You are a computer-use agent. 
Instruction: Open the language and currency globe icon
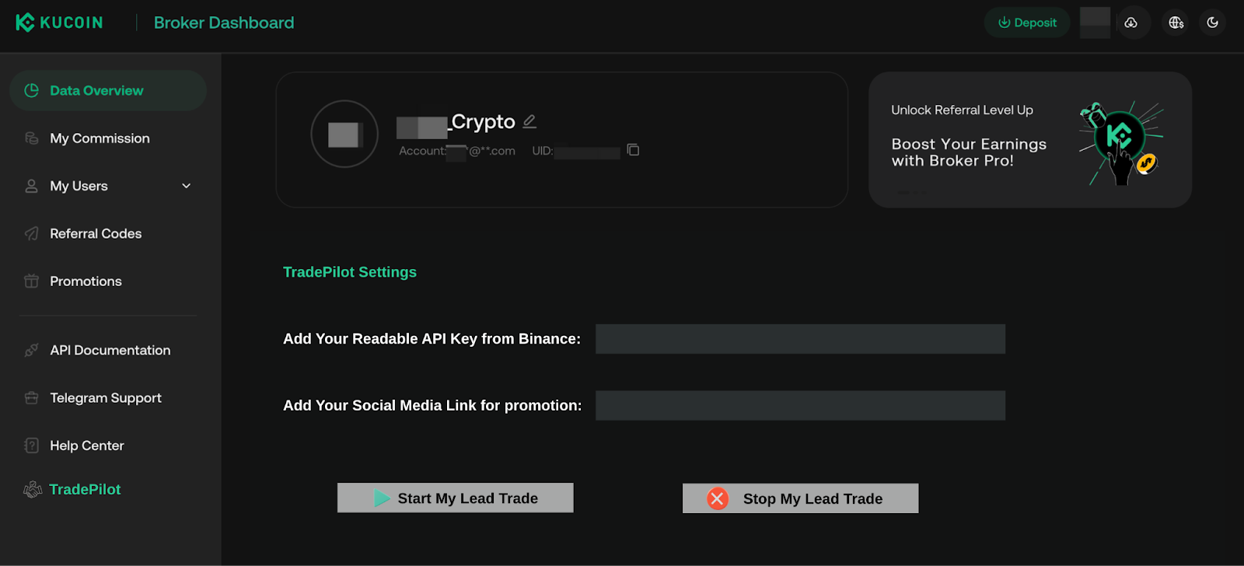[x=1176, y=23]
